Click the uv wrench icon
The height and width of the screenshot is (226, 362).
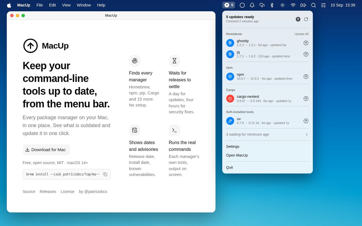click(230, 121)
